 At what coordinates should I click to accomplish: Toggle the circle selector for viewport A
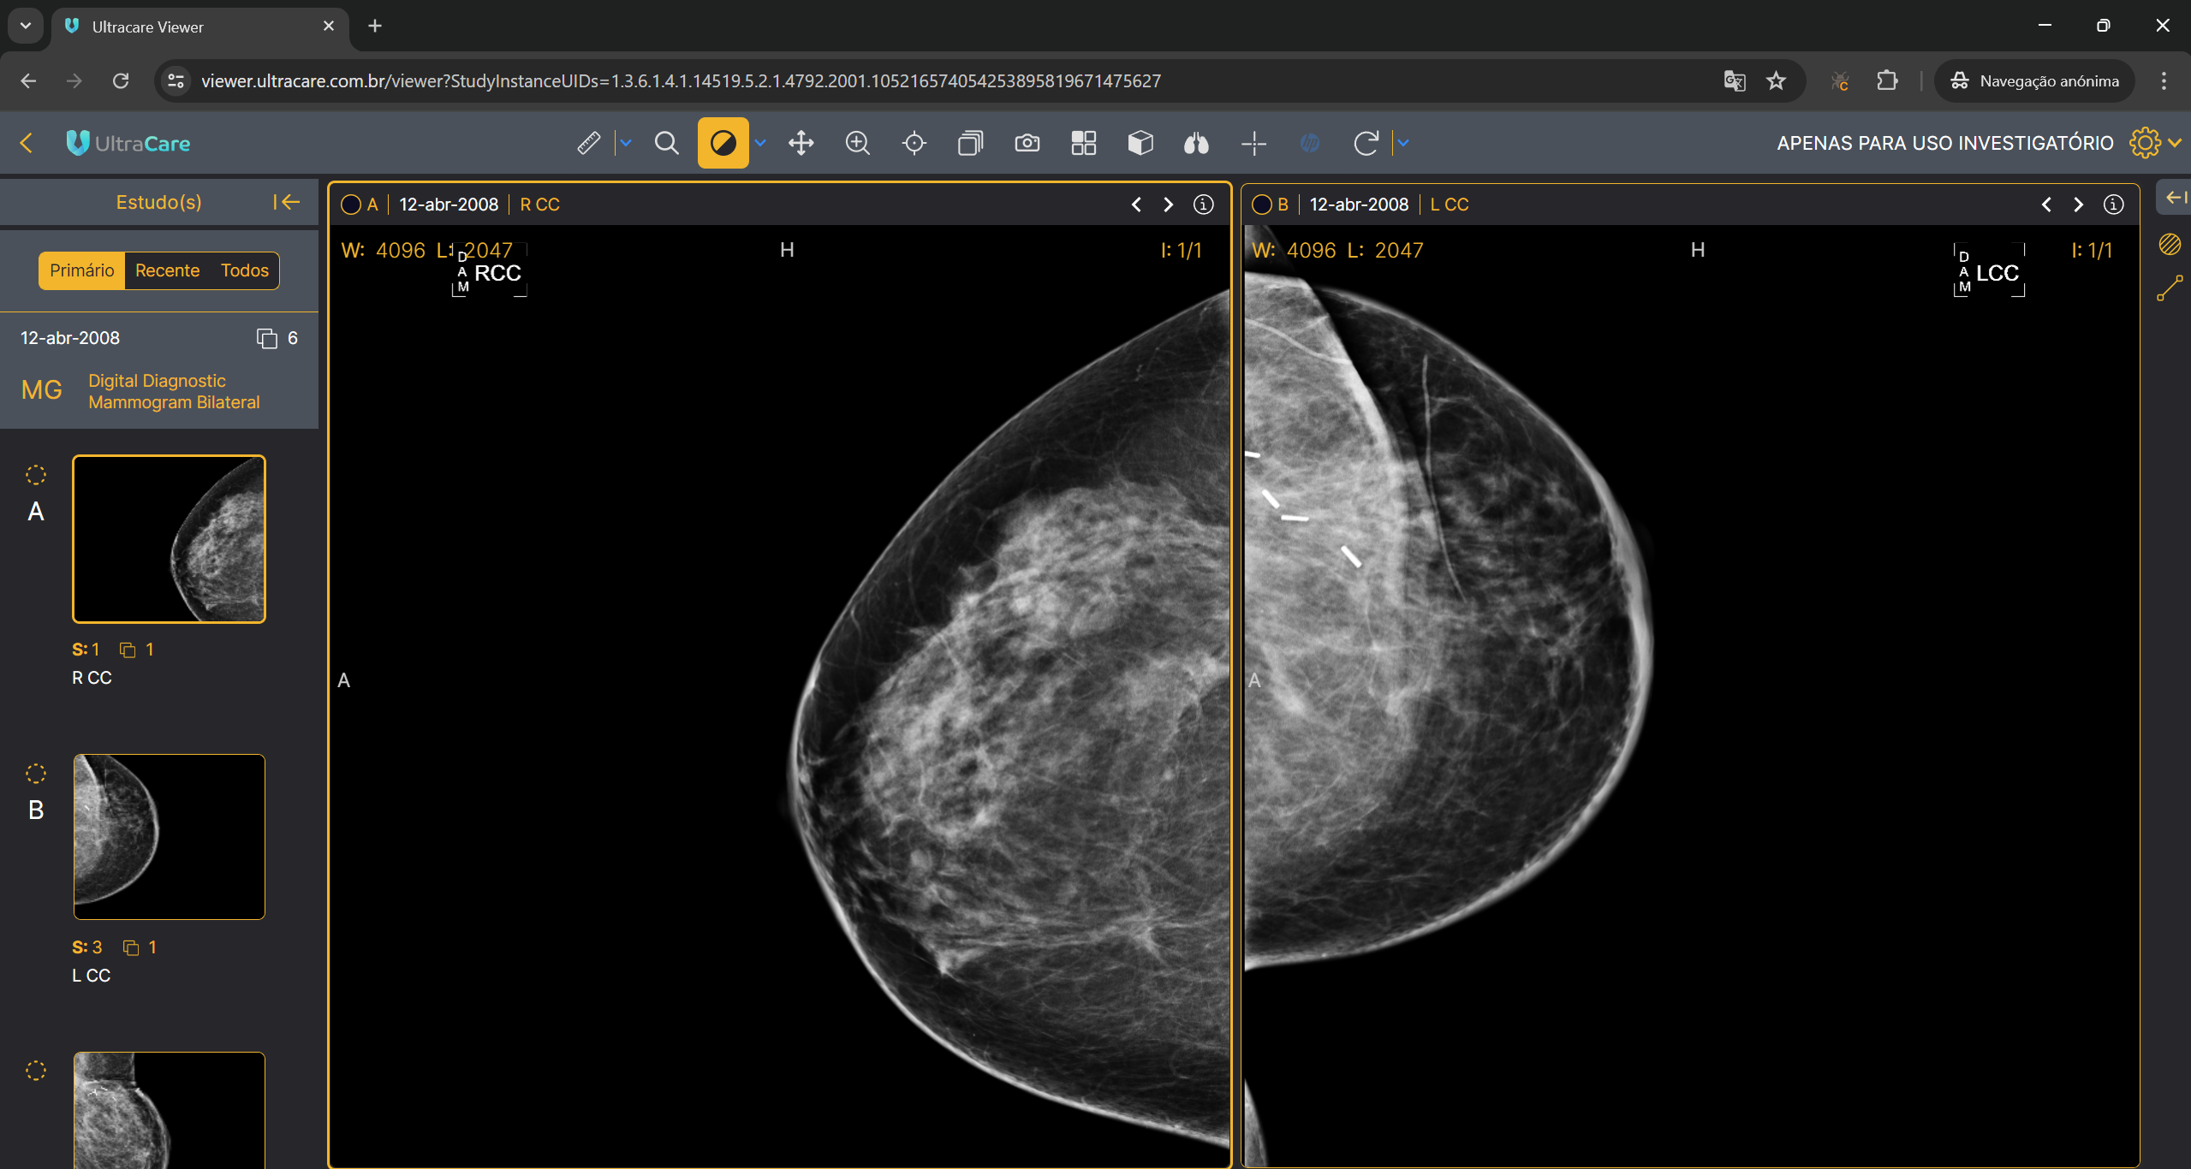pos(350,205)
